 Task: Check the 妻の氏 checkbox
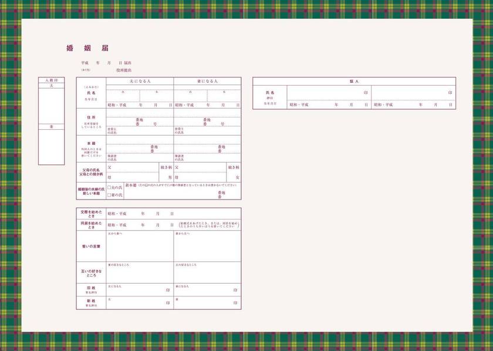click(x=110, y=194)
